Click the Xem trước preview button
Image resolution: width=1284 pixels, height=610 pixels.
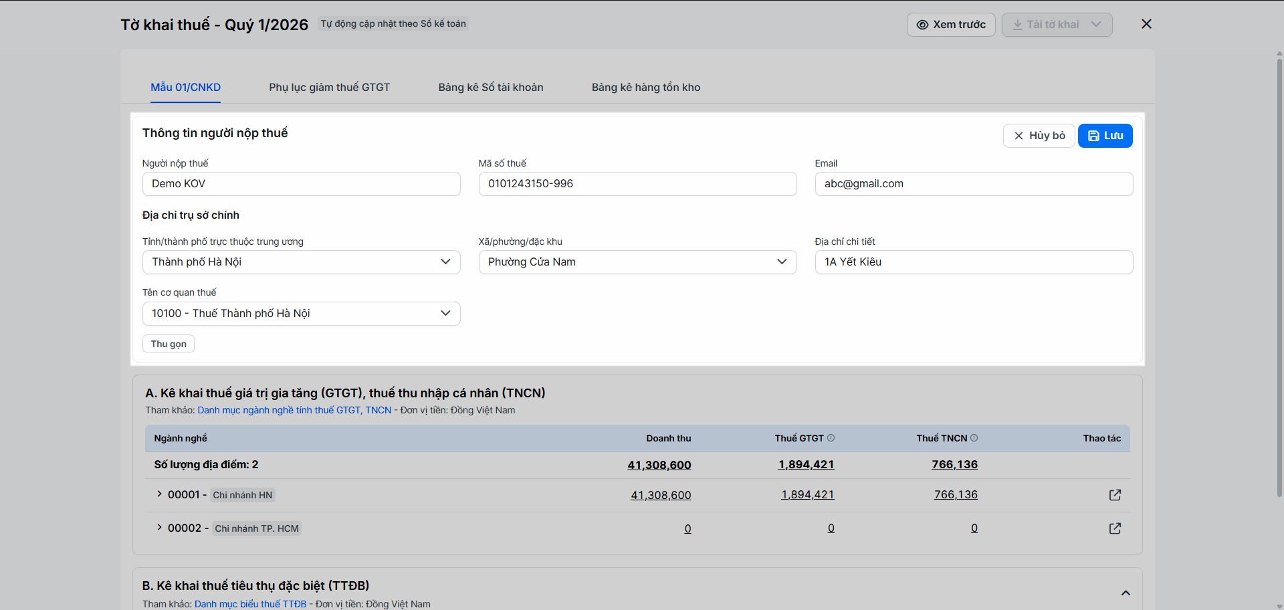point(950,25)
